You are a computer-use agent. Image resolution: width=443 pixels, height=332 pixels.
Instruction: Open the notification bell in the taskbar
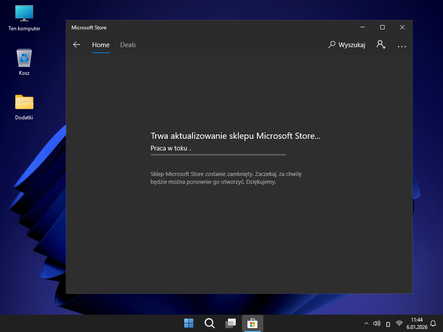tap(433, 323)
